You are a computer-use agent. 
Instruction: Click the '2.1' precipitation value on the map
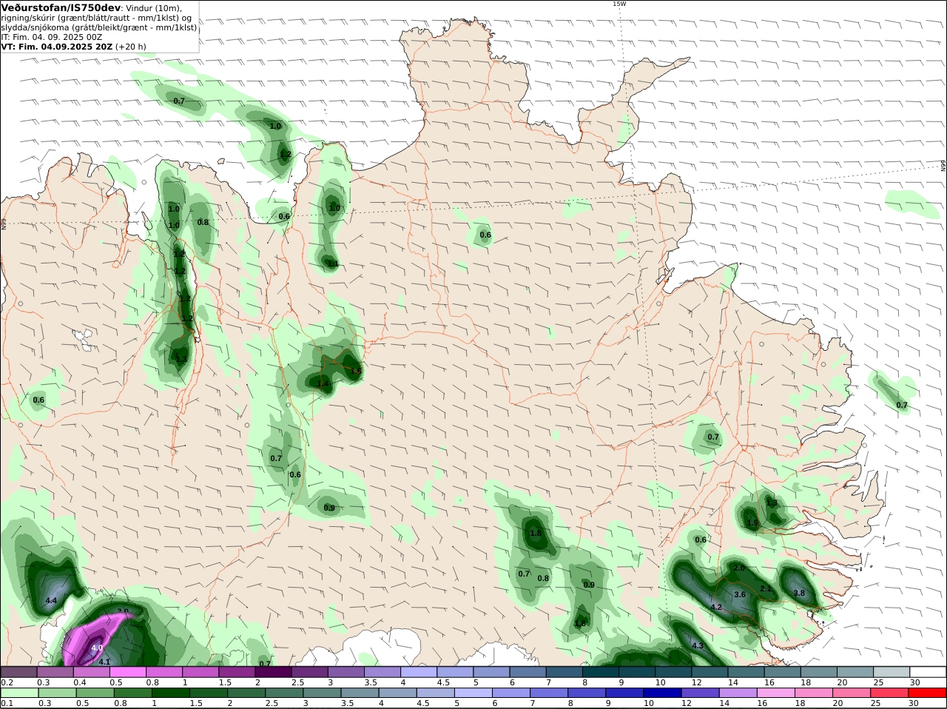766,589
